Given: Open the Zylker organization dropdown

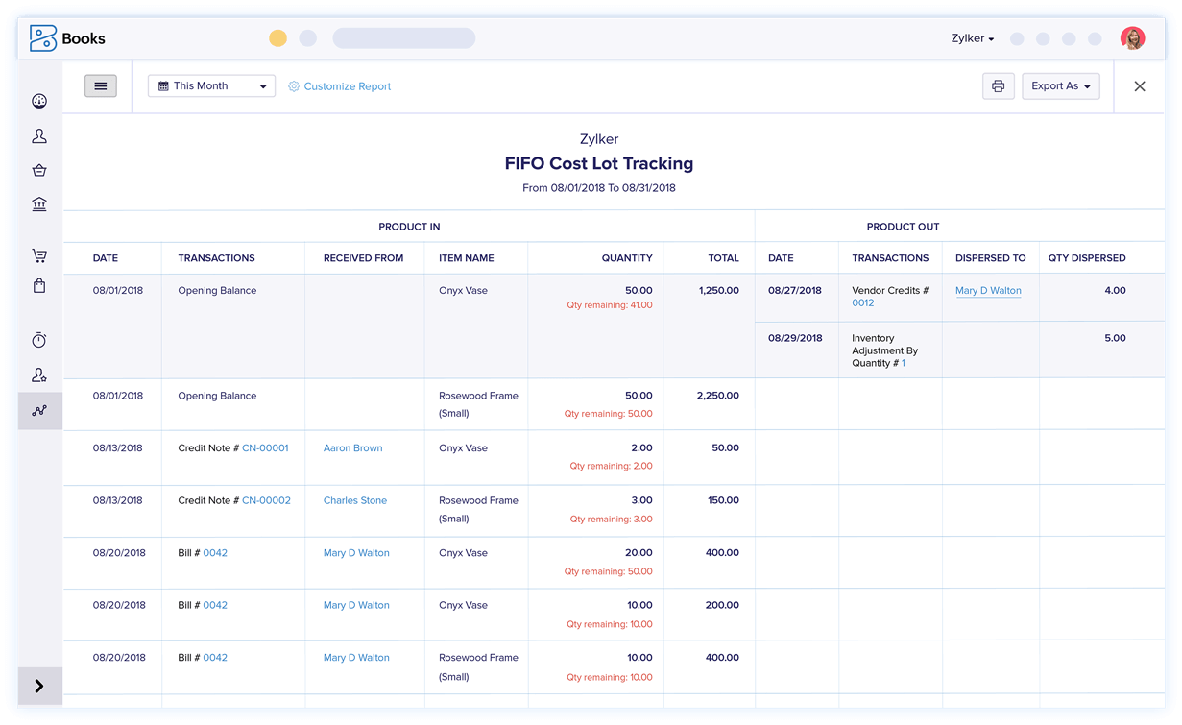Looking at the screenshot, I should pos(972,38).
